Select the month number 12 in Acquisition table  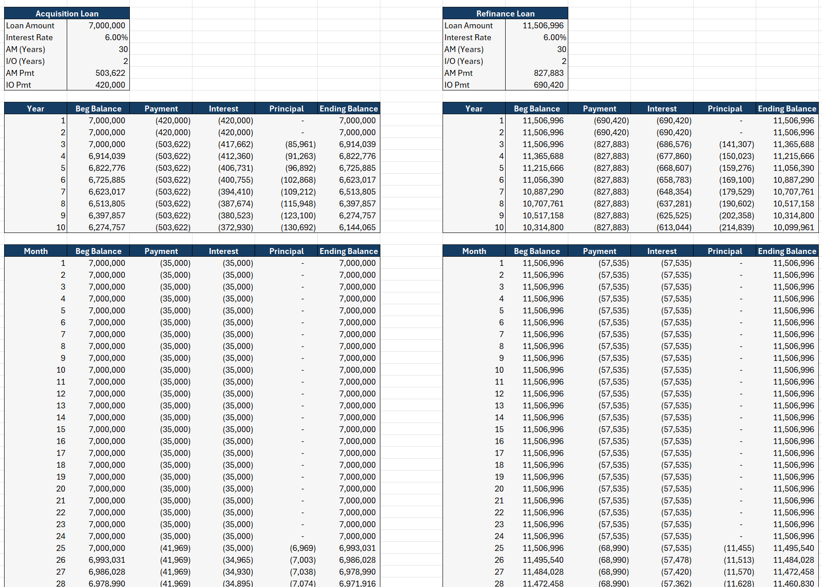(x=36, y=394)
